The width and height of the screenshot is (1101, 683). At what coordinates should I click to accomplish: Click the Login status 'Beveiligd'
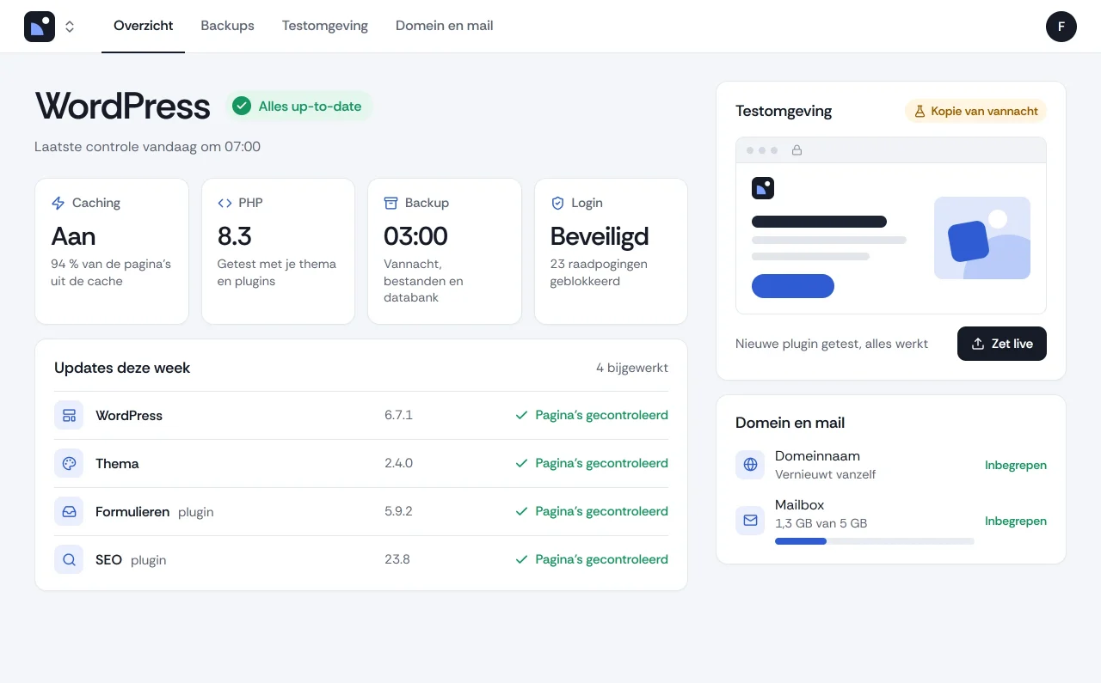click(600, 236)
